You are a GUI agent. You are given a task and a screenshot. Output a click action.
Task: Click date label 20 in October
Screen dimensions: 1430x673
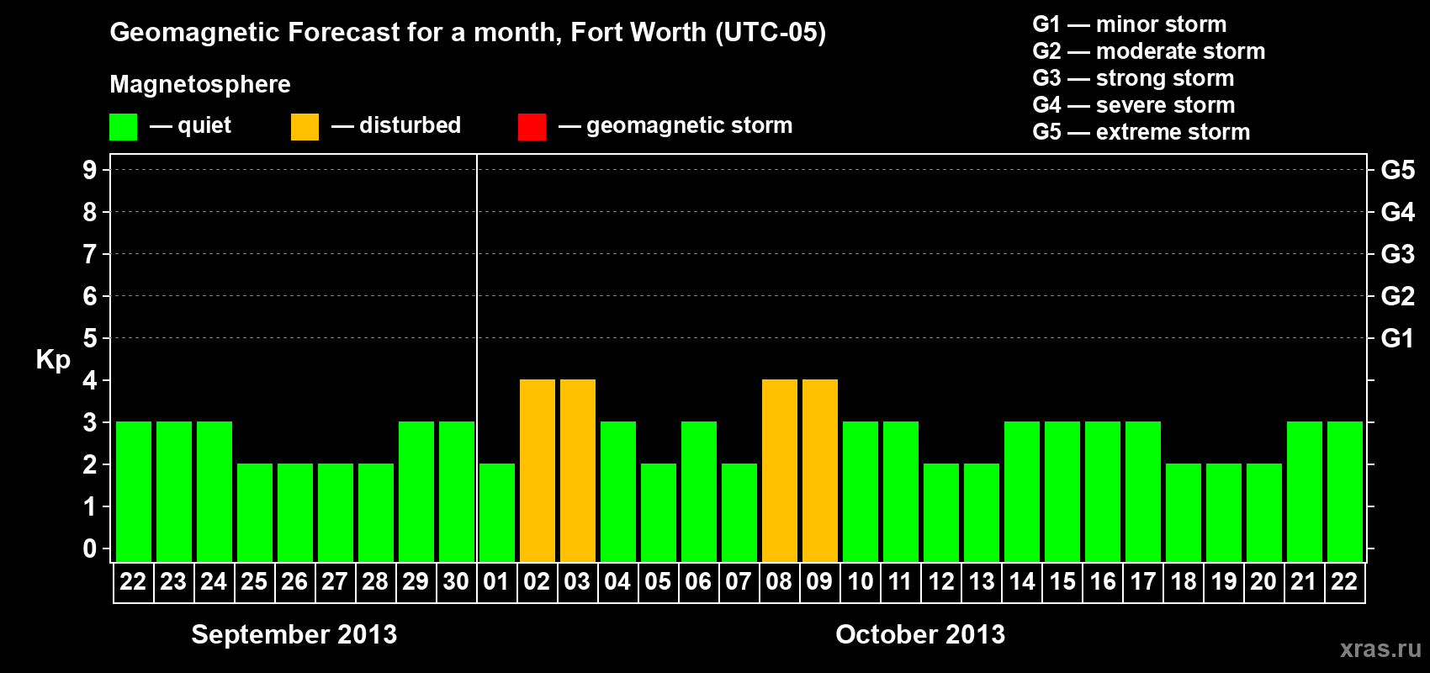tap(1263, 582)
